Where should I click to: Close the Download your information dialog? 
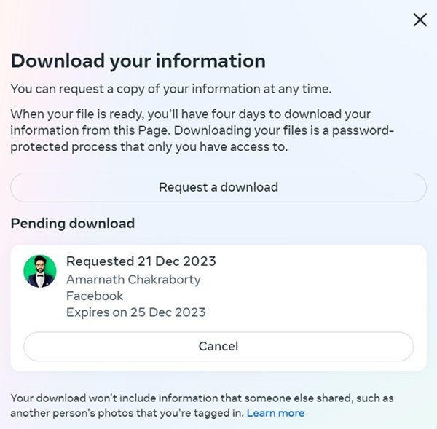click(x=420, y=20)
